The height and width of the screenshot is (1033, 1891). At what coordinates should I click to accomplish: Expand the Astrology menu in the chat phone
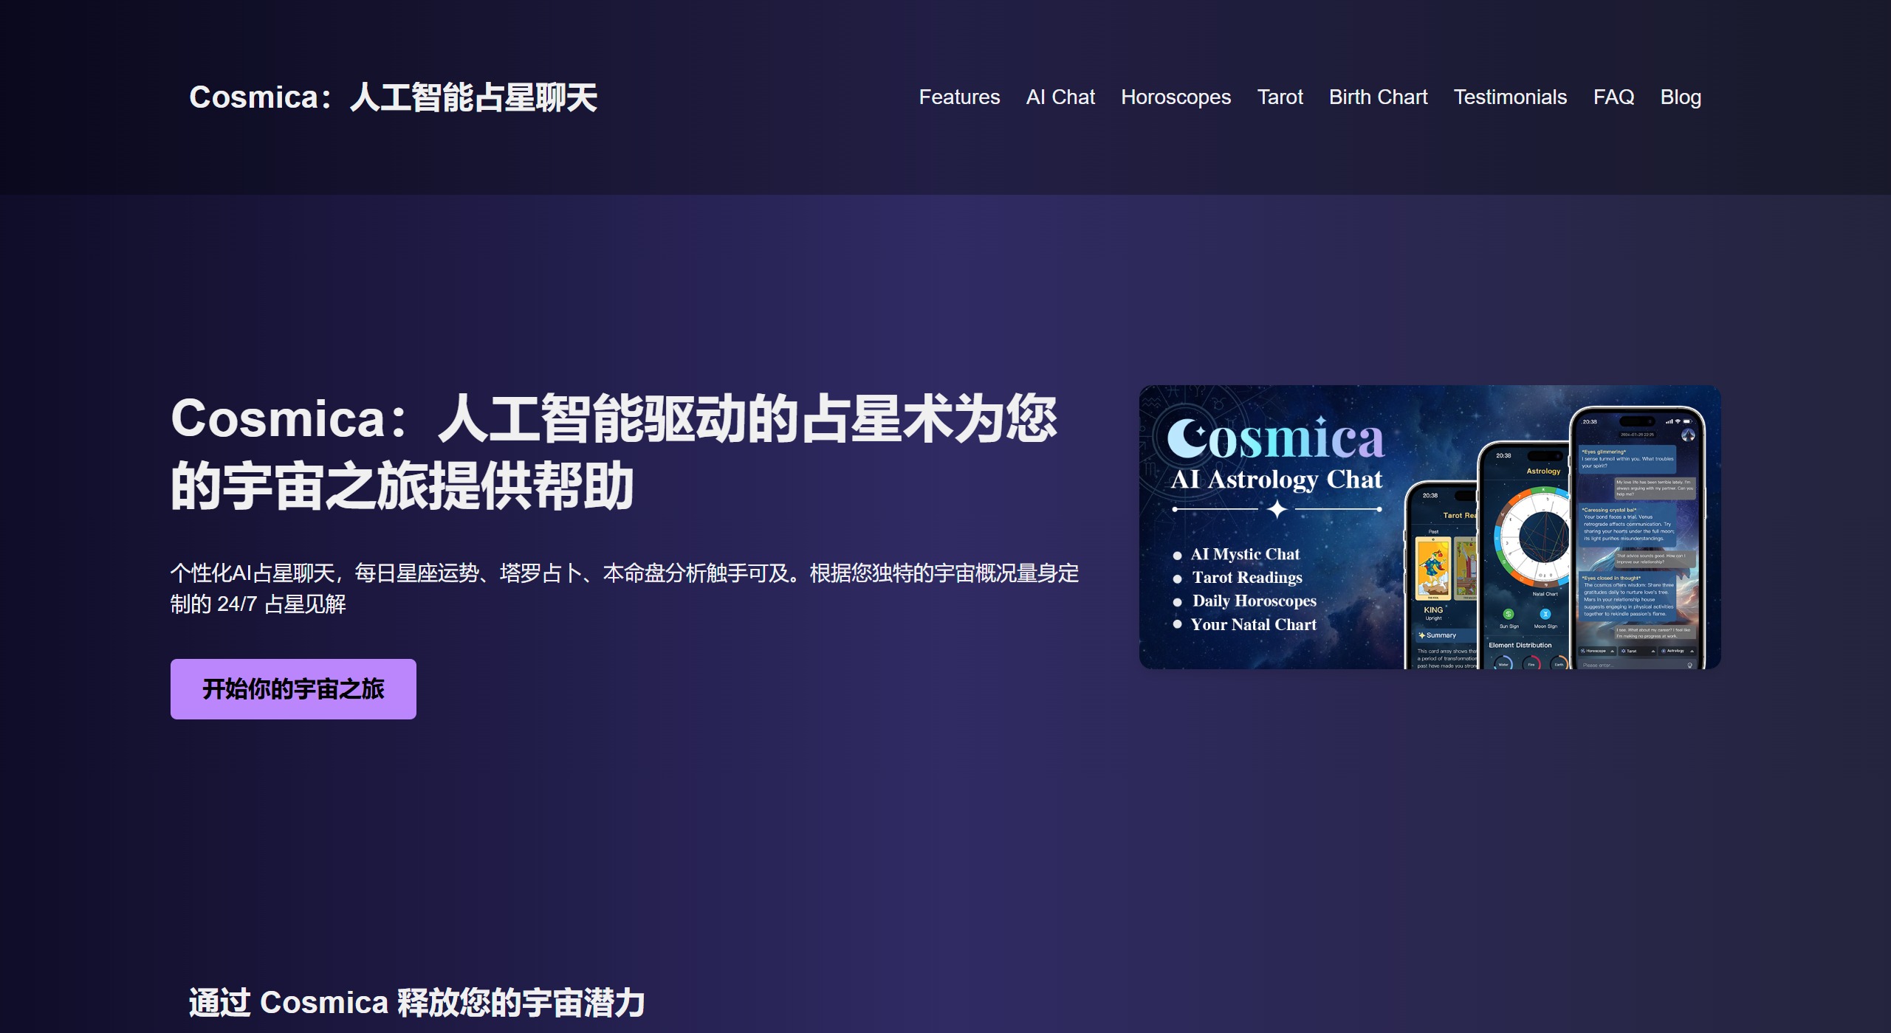(x=1678, y=651)
